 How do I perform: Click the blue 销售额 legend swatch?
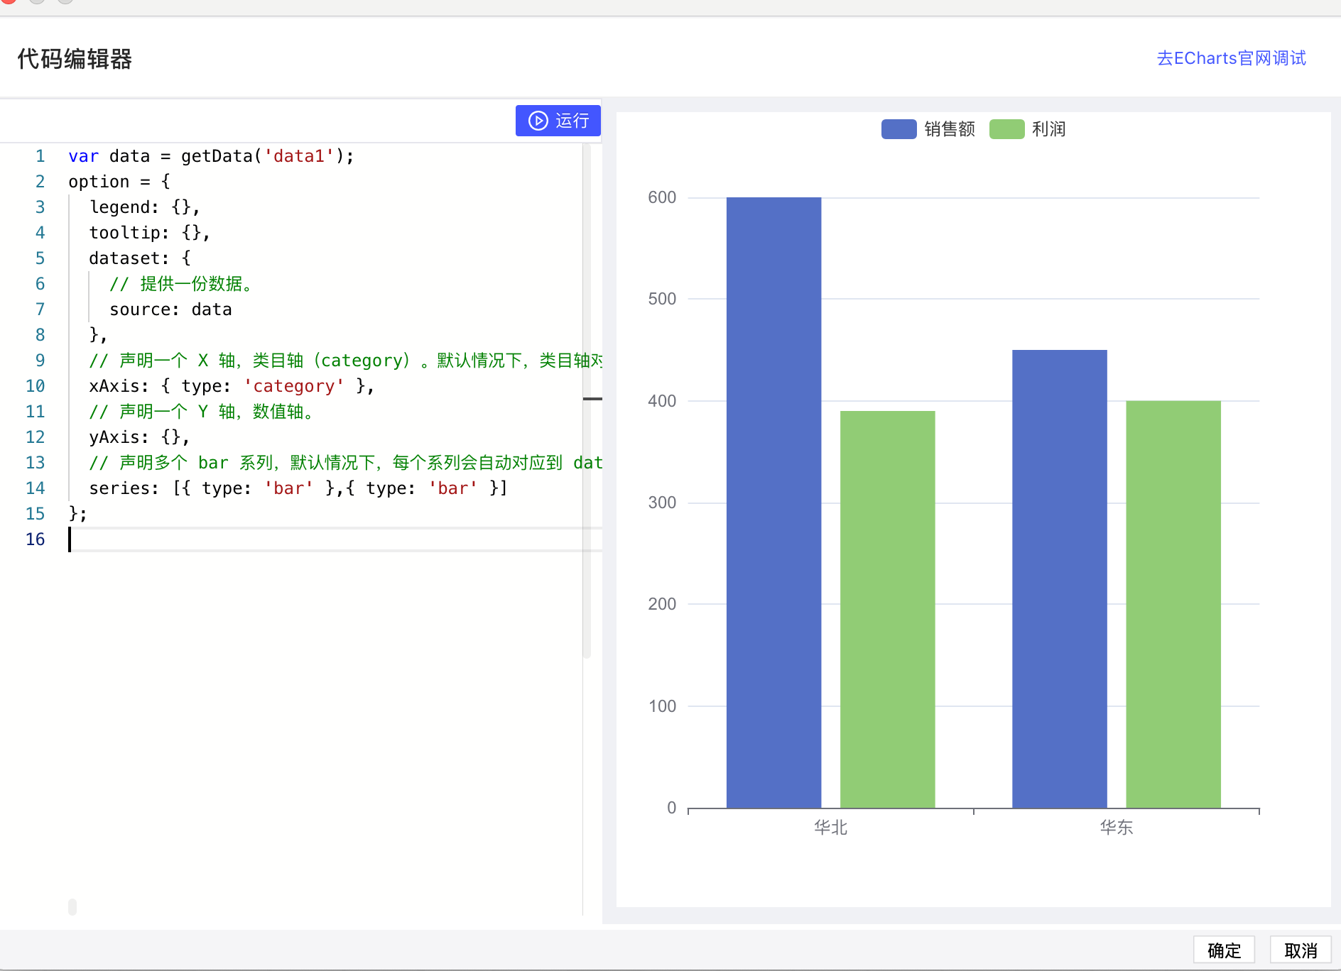click(898, 129)
